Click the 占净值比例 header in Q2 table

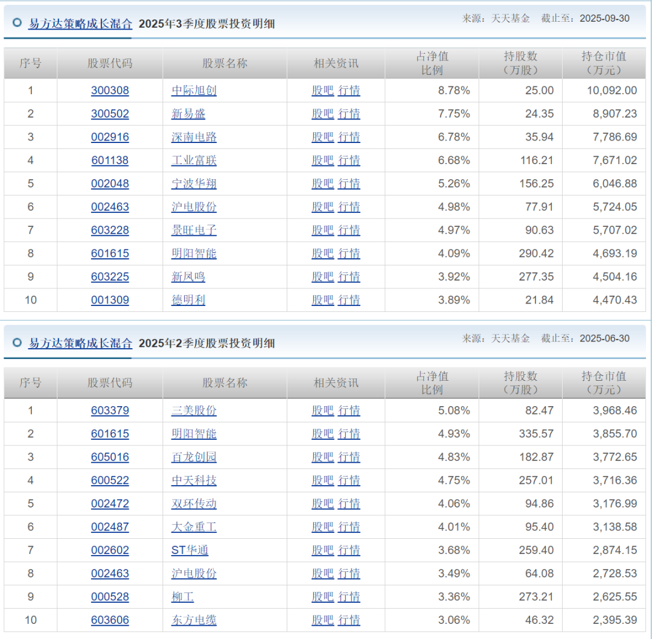(x=432, y=383)
